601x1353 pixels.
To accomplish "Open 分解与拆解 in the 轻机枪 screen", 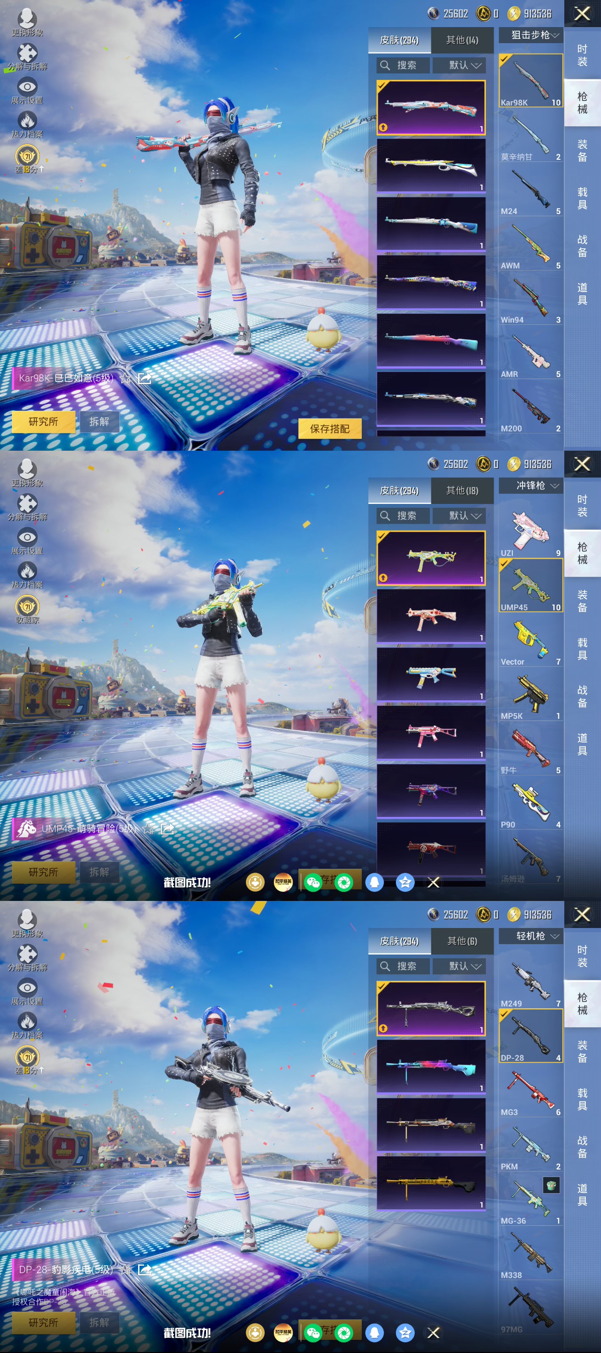I will point(27,957).
